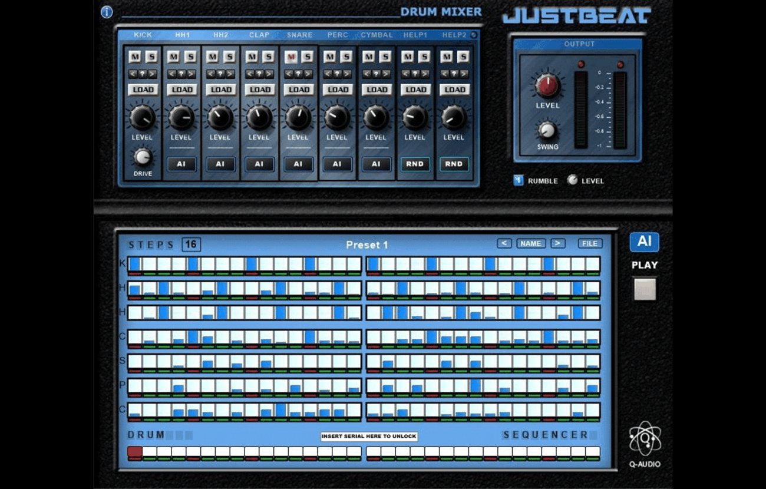This screenshot has width=766, height=489.
Task: Click the question mark on HH2 channel
Action: coord(221,74)
